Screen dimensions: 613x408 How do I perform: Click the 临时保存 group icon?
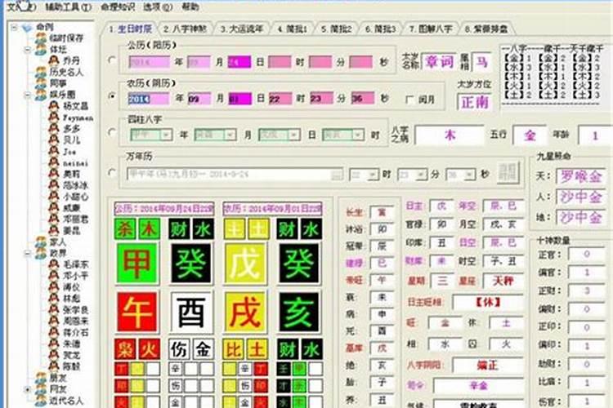41,38
